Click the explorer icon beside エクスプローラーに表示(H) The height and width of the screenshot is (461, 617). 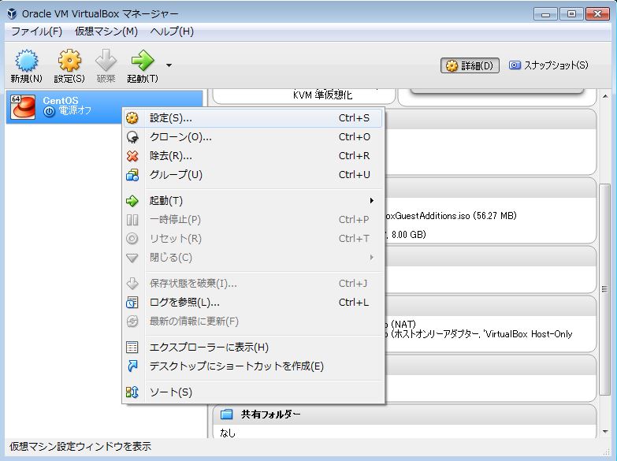coord(132,348)
